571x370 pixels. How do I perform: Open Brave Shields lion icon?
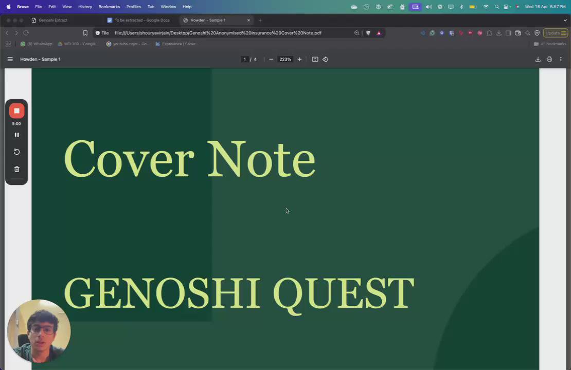(368, 33)
